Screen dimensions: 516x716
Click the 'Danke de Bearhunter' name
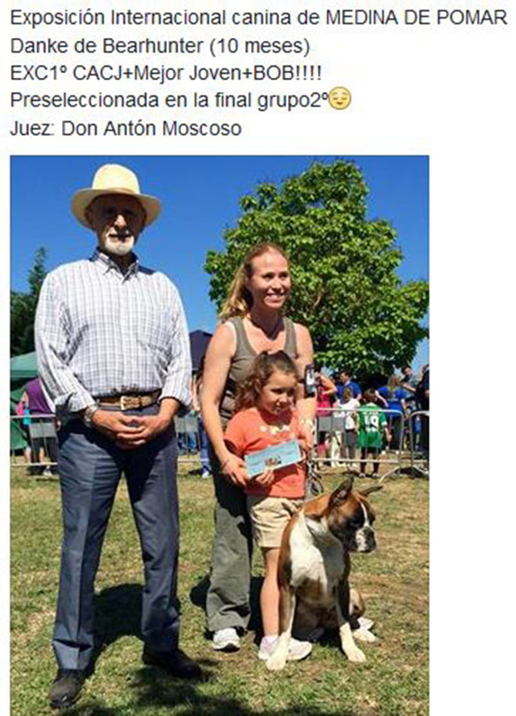click(x=107, y=46)
